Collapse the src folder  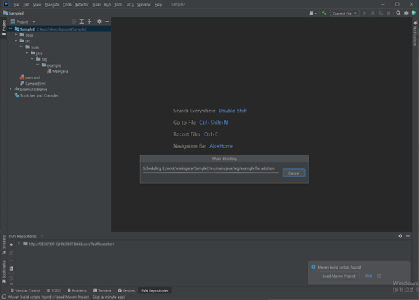[16, 40]
